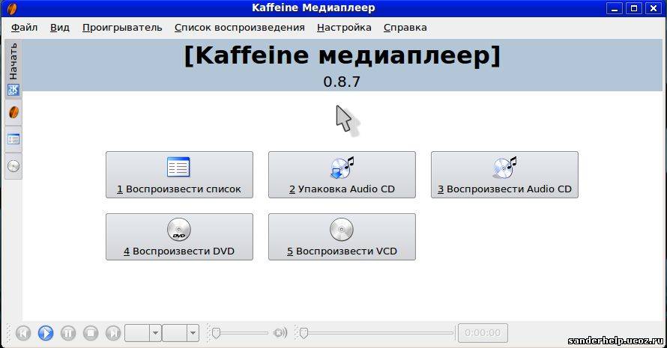The image size is (667, 348).
Task: Expand the first combo box in playback toolbar
Action: pyautogui.click(x=155, y=333)
